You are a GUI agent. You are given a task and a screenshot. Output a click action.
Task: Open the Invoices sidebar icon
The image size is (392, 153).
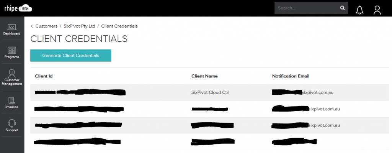click(12, 101)
